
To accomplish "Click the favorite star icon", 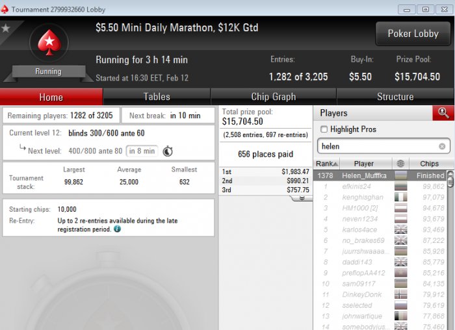I will click(6, 28).
